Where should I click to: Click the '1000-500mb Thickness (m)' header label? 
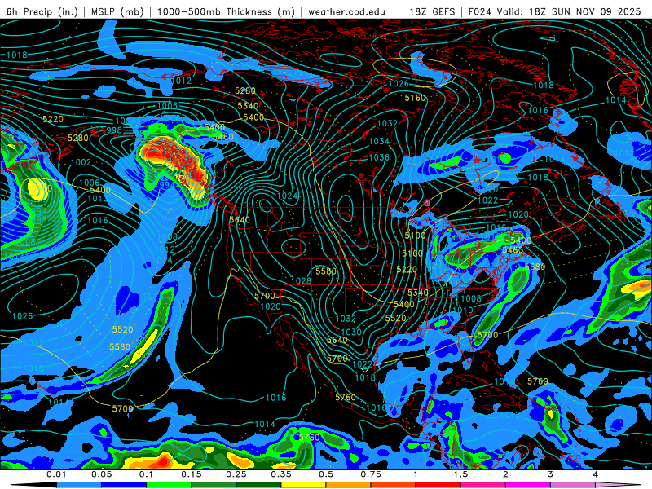pos(226,11)
